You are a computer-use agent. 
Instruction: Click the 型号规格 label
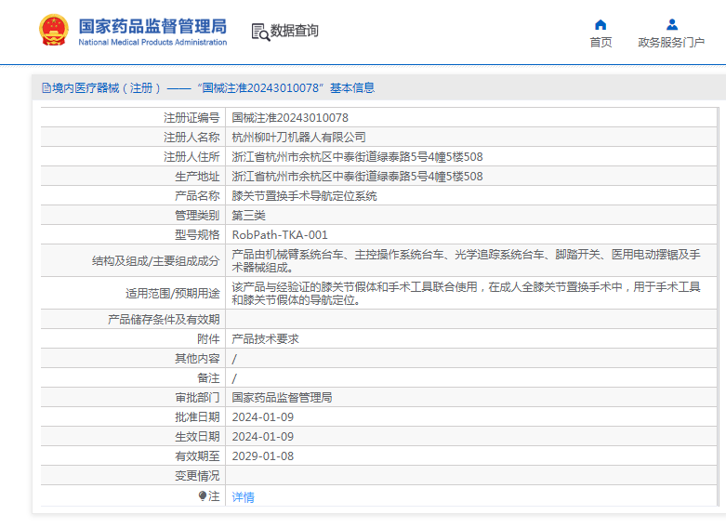[x=197, y=235]
